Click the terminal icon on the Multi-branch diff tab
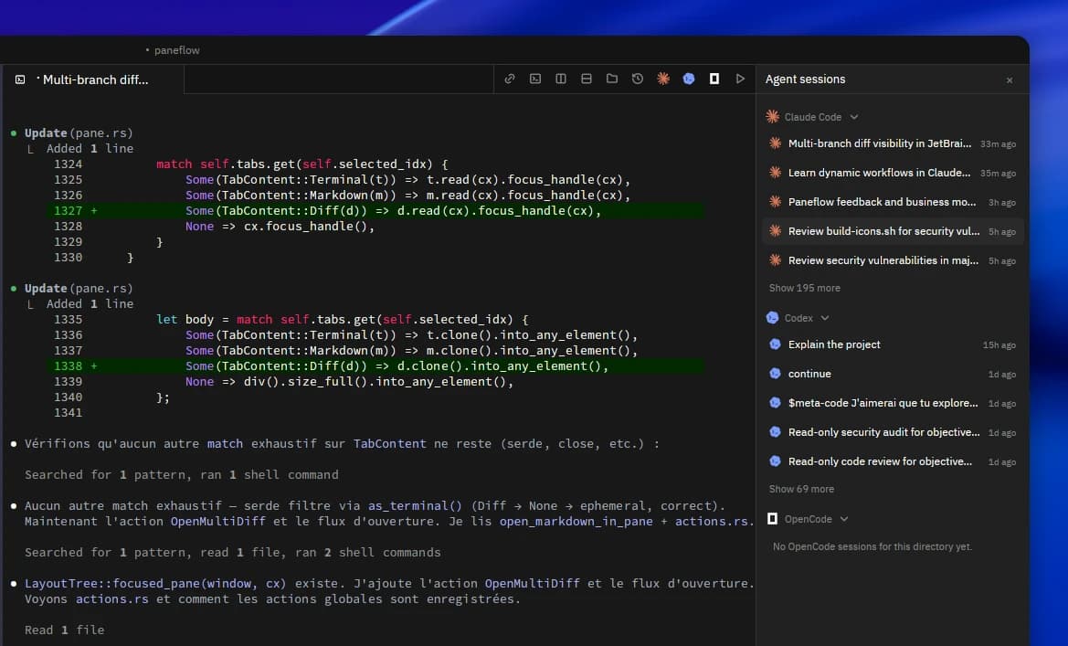This screenshot has height=646, width=1068. pyautogui.click(x=20, y=79)
